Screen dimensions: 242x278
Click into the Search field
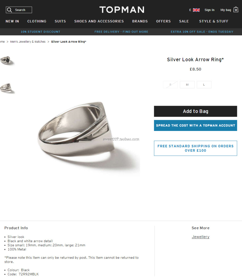(x=19, y=10)
